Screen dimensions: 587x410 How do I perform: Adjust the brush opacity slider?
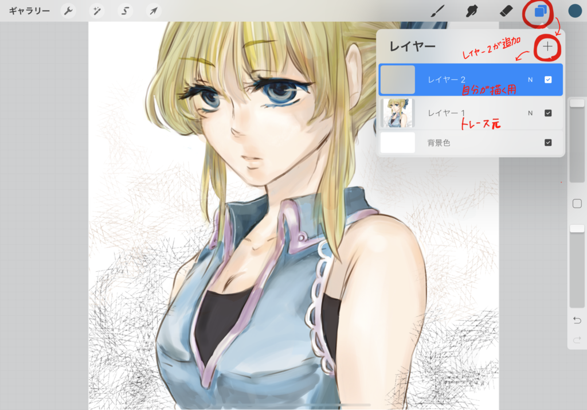point(577,266)
